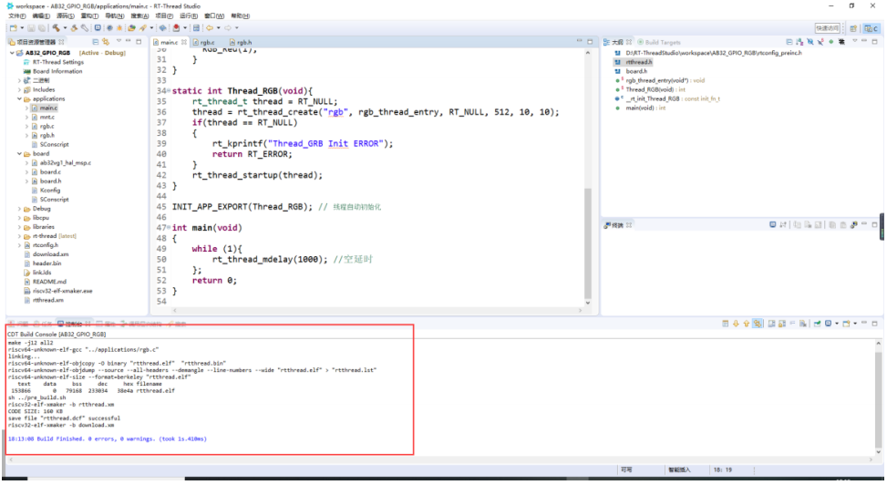This screenshot has height=485, width=887.
Task: Collapse the applications folder
Action: coord(19,98)
